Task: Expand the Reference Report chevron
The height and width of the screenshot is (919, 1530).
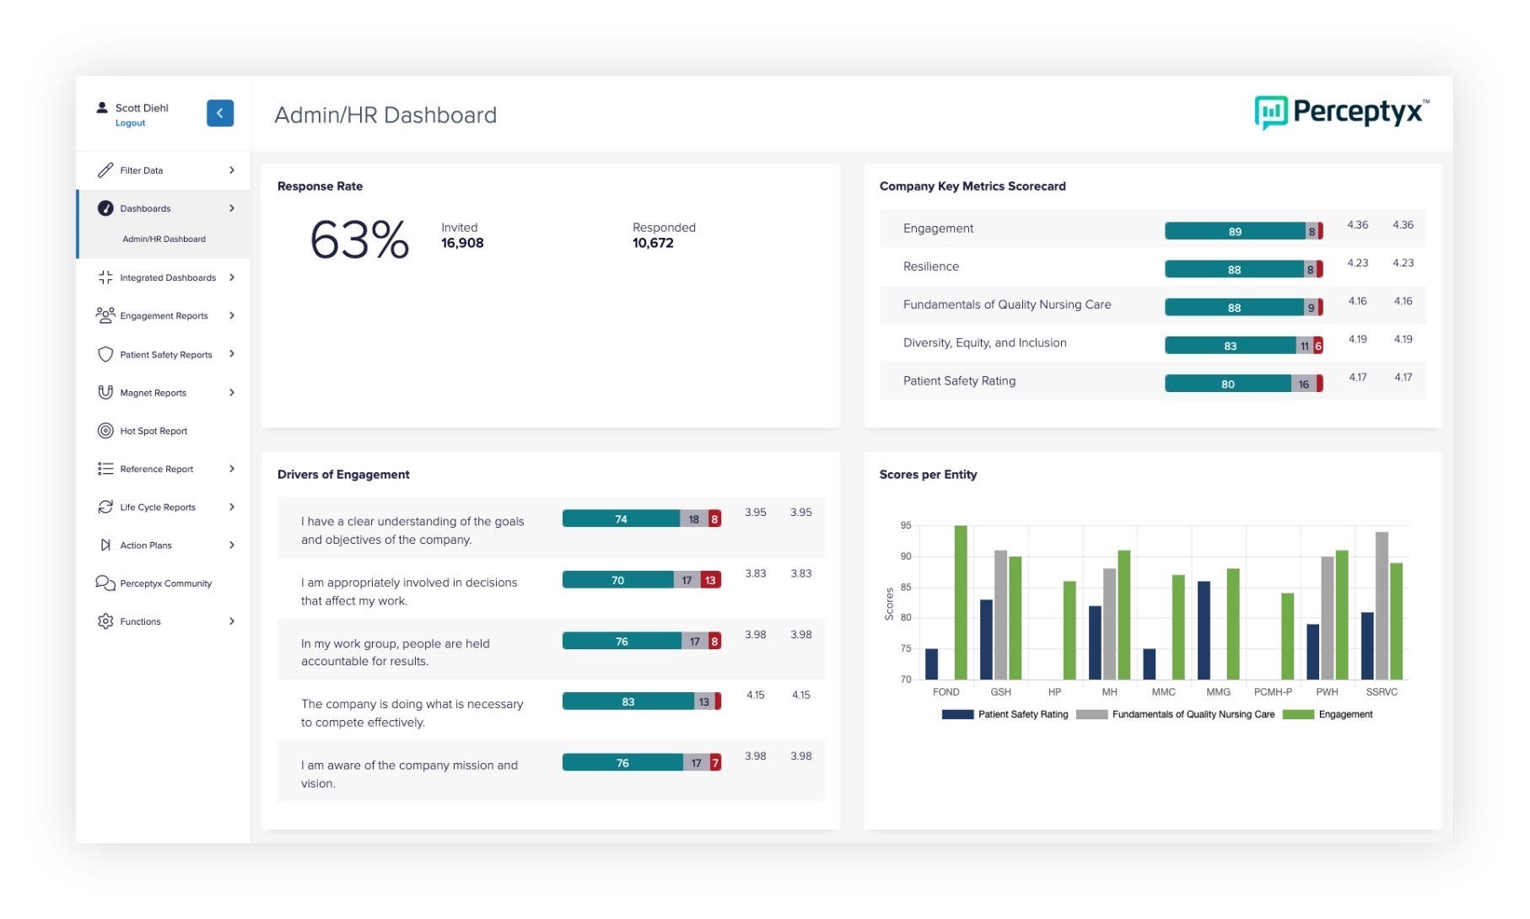Action: click(232, 469)
